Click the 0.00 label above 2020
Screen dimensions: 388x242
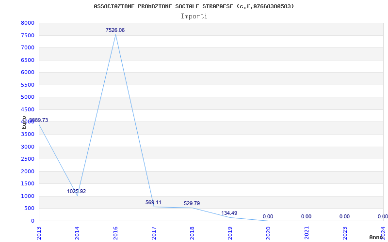click(x=268, y=216)
